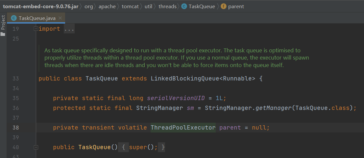Image resolution: width=364 pixels, height=158 pixels.
Task: Click the collapsed import ellipsis placeholder
Action: [x=69, y=29]
